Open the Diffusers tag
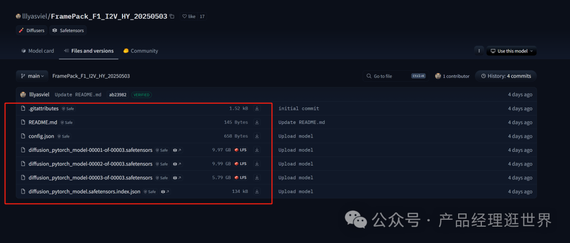Image resolution: width=570 pixels, height=243 pixels. point(32,31)
